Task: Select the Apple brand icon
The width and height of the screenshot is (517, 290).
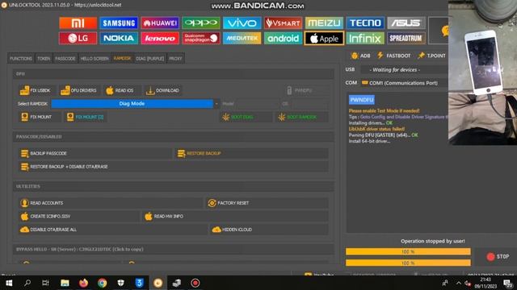Action: click(x=324, y=38)
